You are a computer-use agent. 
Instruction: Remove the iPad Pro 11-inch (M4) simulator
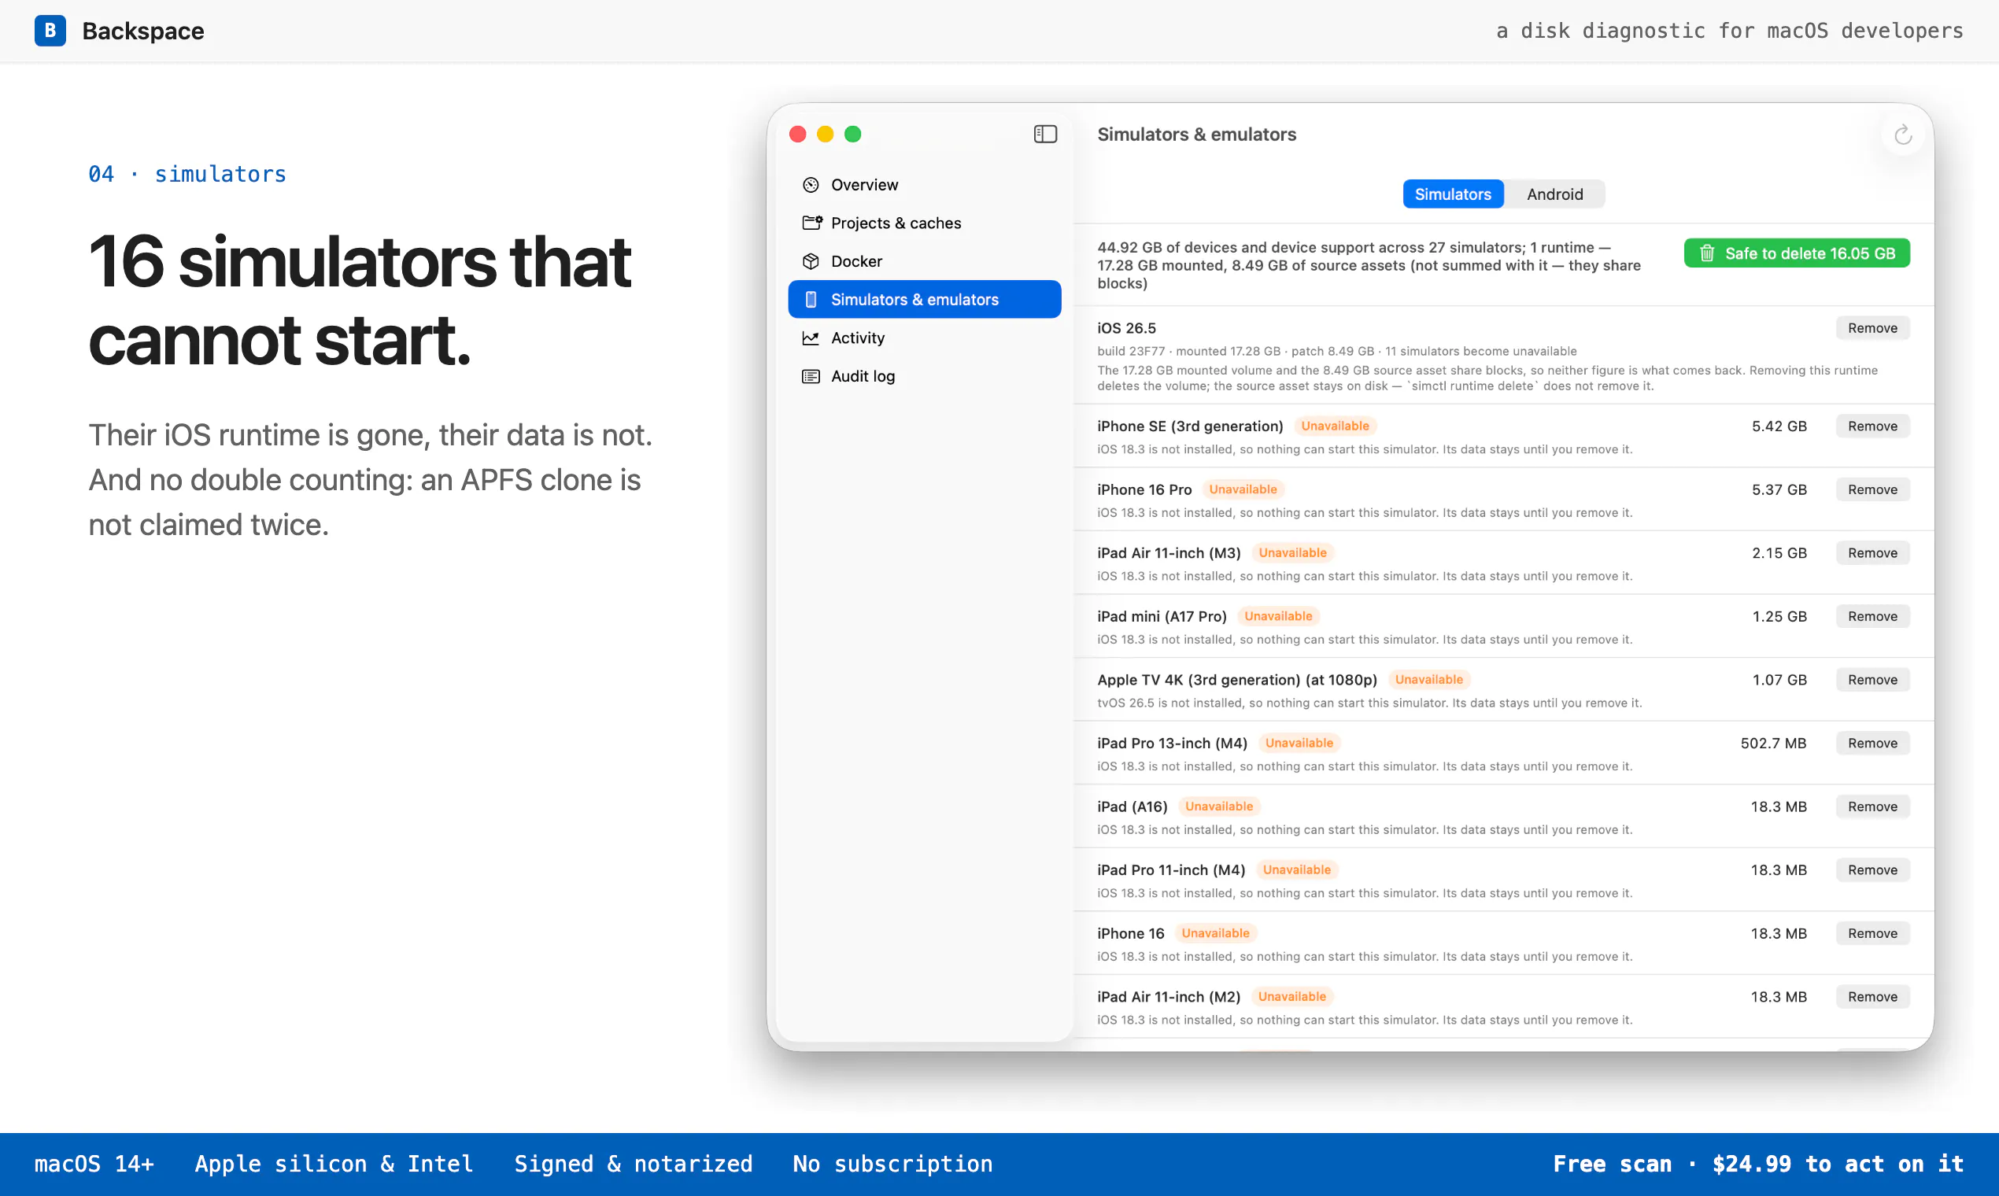(1872, 869)
